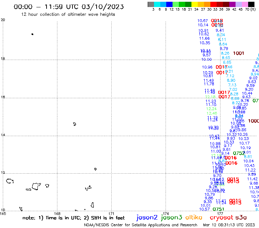Click the light blue '8.90' value
The image size is (259, 228).
pyautogui.click(x=231, y=80)
